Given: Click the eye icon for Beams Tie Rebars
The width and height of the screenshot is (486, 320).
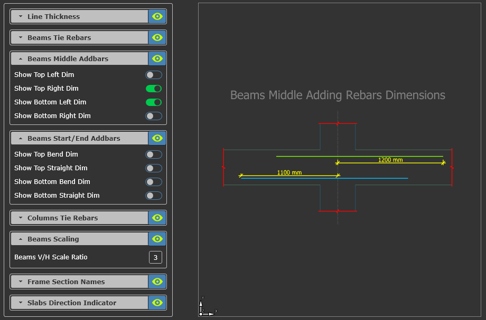Looking at the screenshot, I should [157, 37].
